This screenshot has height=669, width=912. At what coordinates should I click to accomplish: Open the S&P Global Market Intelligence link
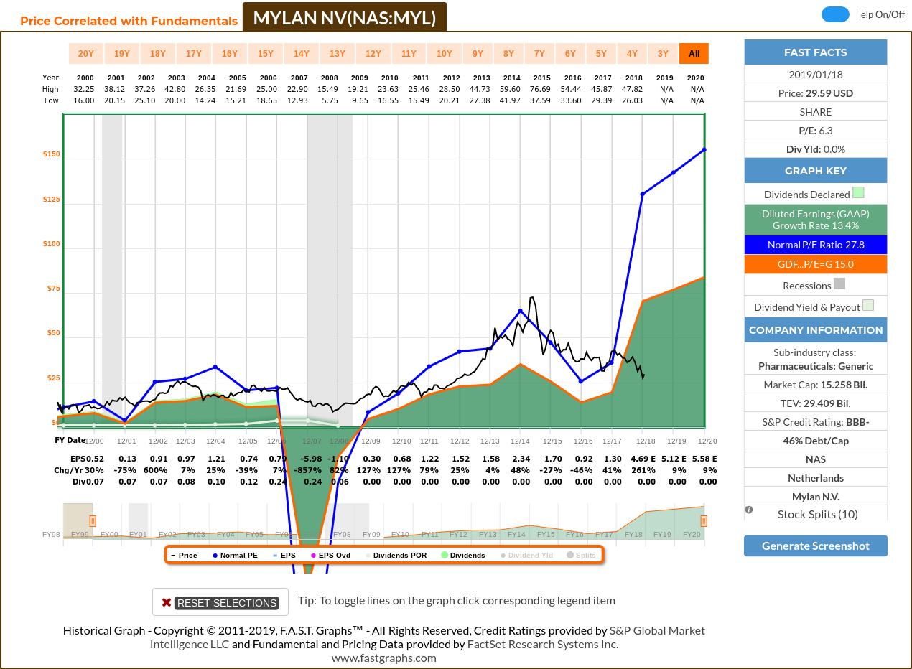click(656, 630)
